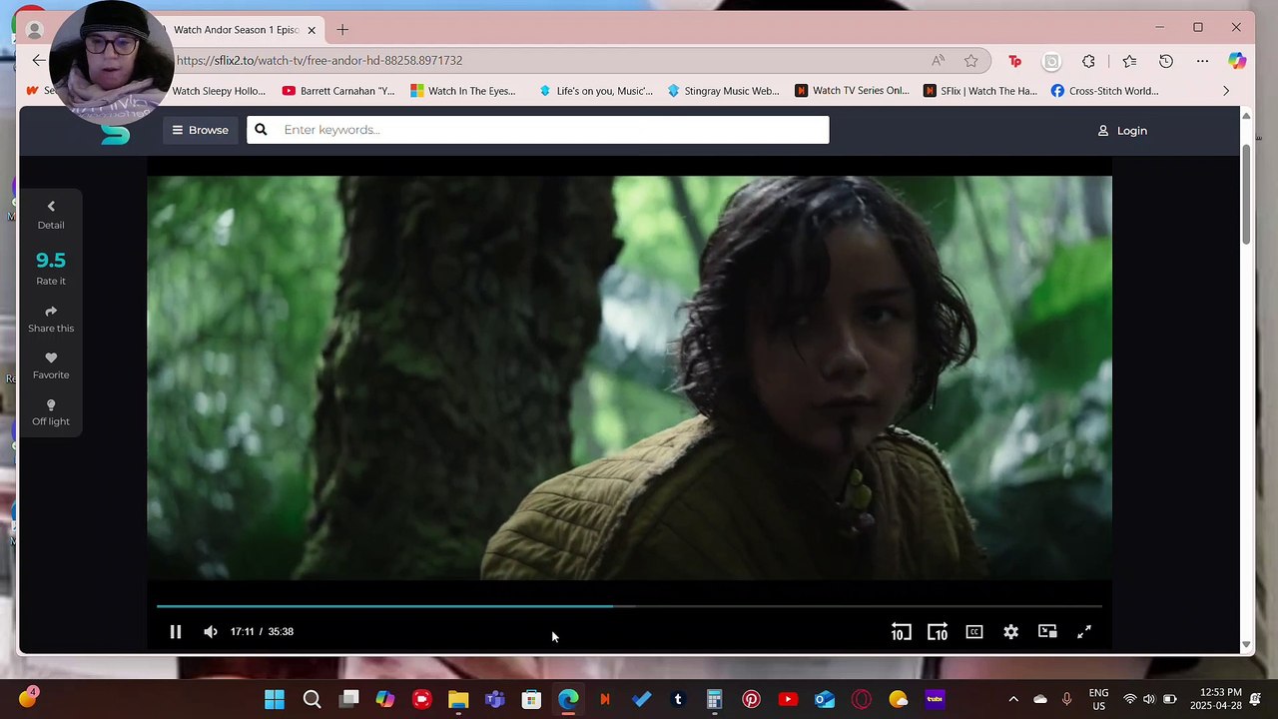Open the Watch Sleepy Hollo... bookmark
Screen dimensions: 1278x719
coord(218,91)
